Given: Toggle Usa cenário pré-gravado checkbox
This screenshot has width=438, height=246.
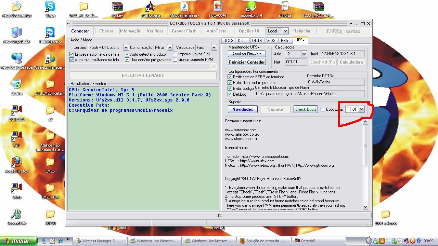Looking at the screenshot, I should (127, 60).
